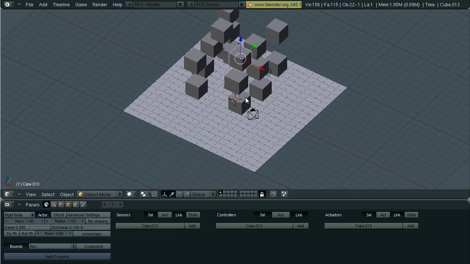Viewport: 470px width, 264px height.
Task: Adjust the RotDamp 0.100 slider
Action: tap(81, 227)
